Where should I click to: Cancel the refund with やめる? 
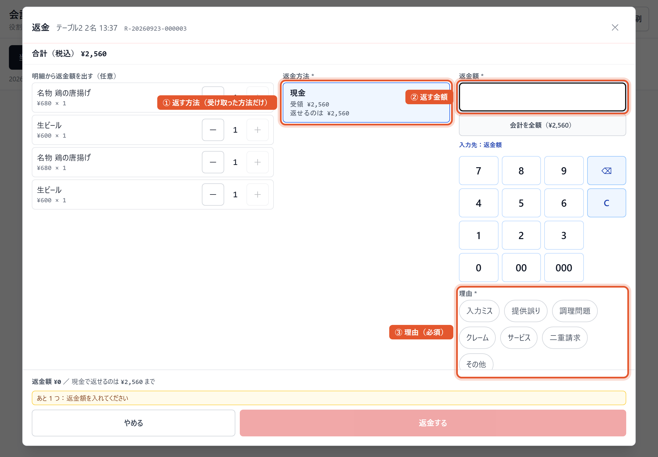point(134,423)
